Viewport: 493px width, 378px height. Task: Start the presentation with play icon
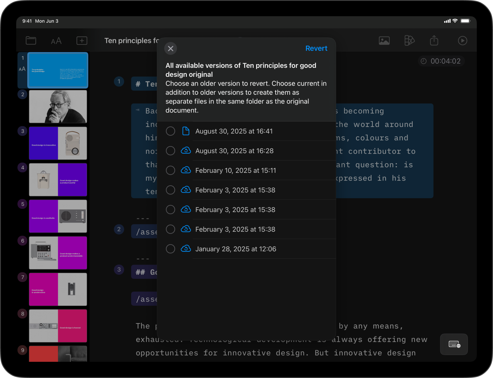[x=462, y=40]
